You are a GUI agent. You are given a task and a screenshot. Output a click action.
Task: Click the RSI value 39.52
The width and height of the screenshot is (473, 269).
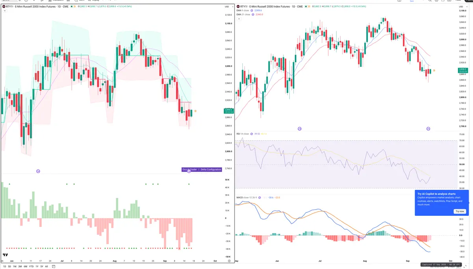[x=257, y=134]
